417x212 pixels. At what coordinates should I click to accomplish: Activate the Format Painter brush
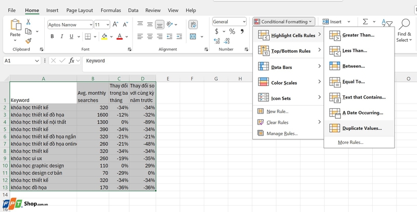coord(29,41)
